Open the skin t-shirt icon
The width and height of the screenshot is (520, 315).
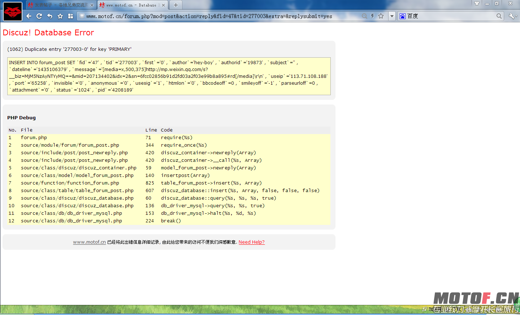click(x=477, y=3)
